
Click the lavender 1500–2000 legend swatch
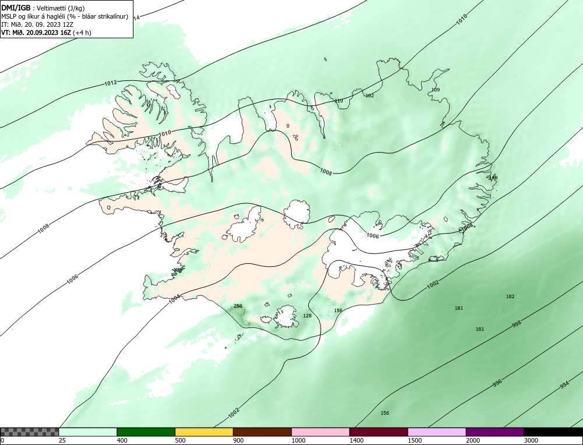click(x=437, y=432)
